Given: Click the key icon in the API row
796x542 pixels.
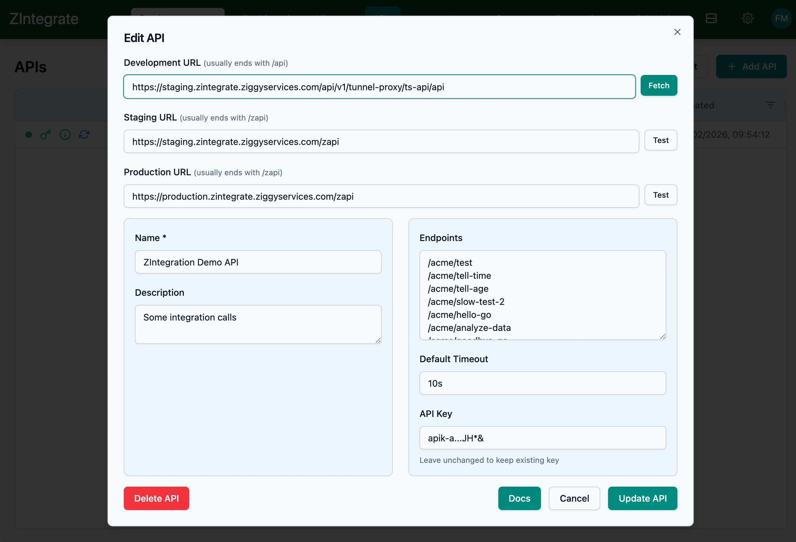Looking at the screenshot, I should (46, 135).
